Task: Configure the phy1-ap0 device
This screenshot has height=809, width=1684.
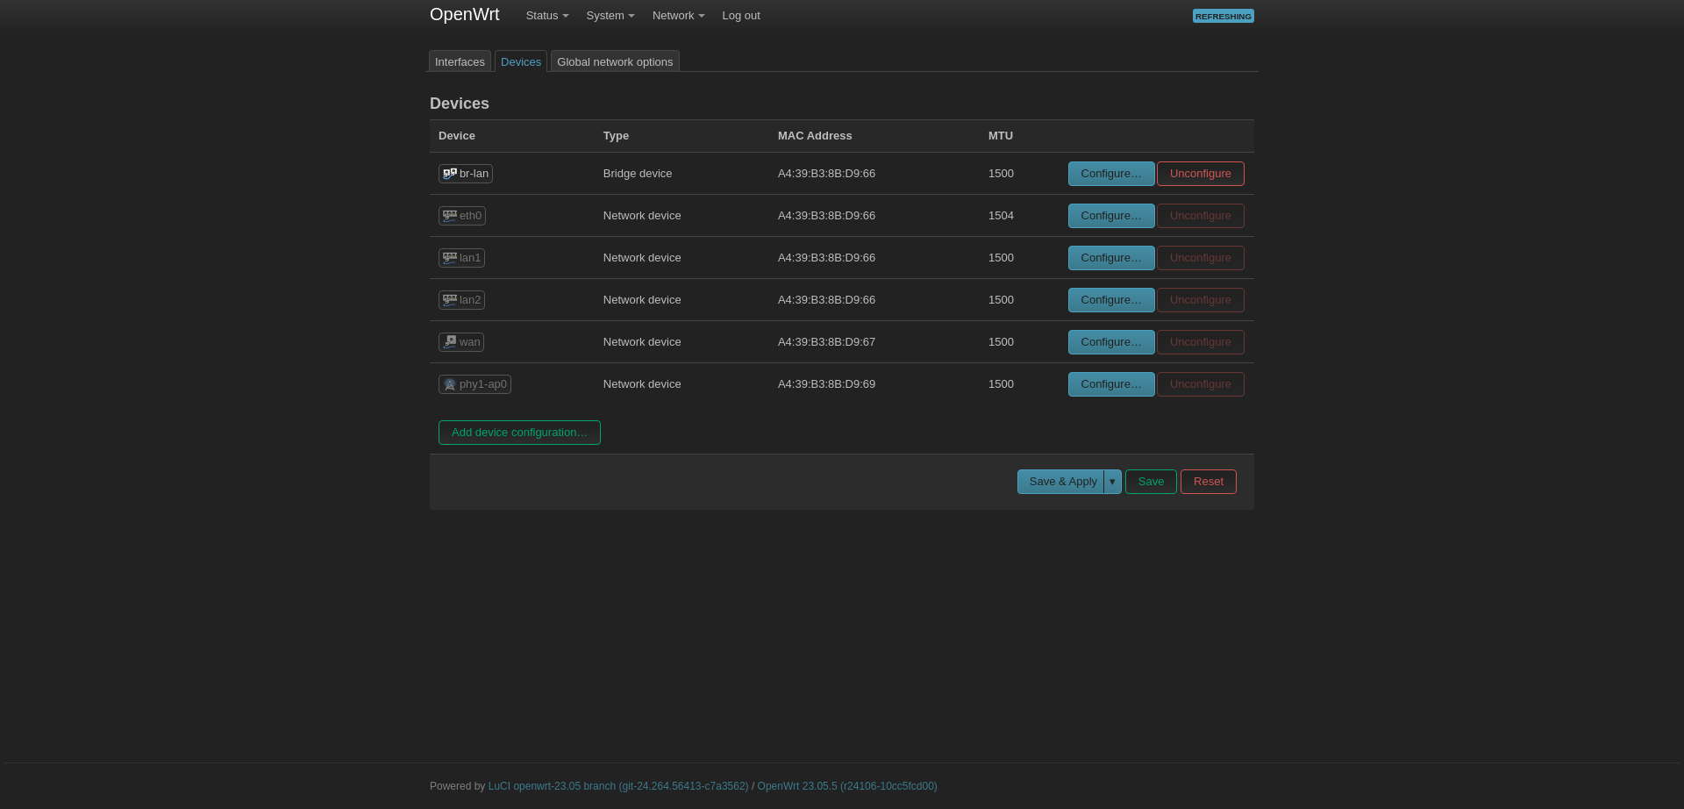Action: [1111, 384]
